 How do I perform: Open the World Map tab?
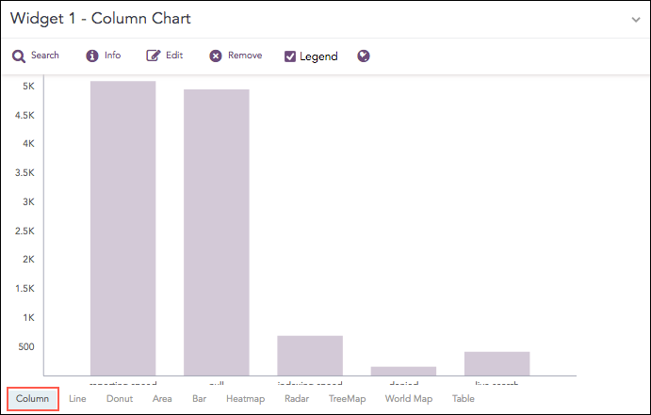pos(409,399)
